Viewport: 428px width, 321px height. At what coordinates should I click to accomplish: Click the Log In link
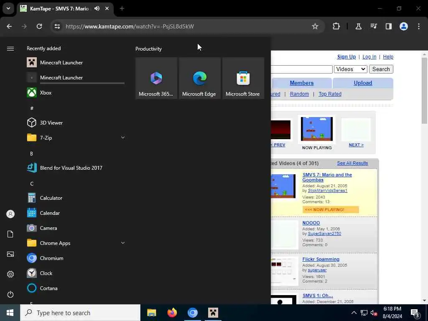click(369, 57)
